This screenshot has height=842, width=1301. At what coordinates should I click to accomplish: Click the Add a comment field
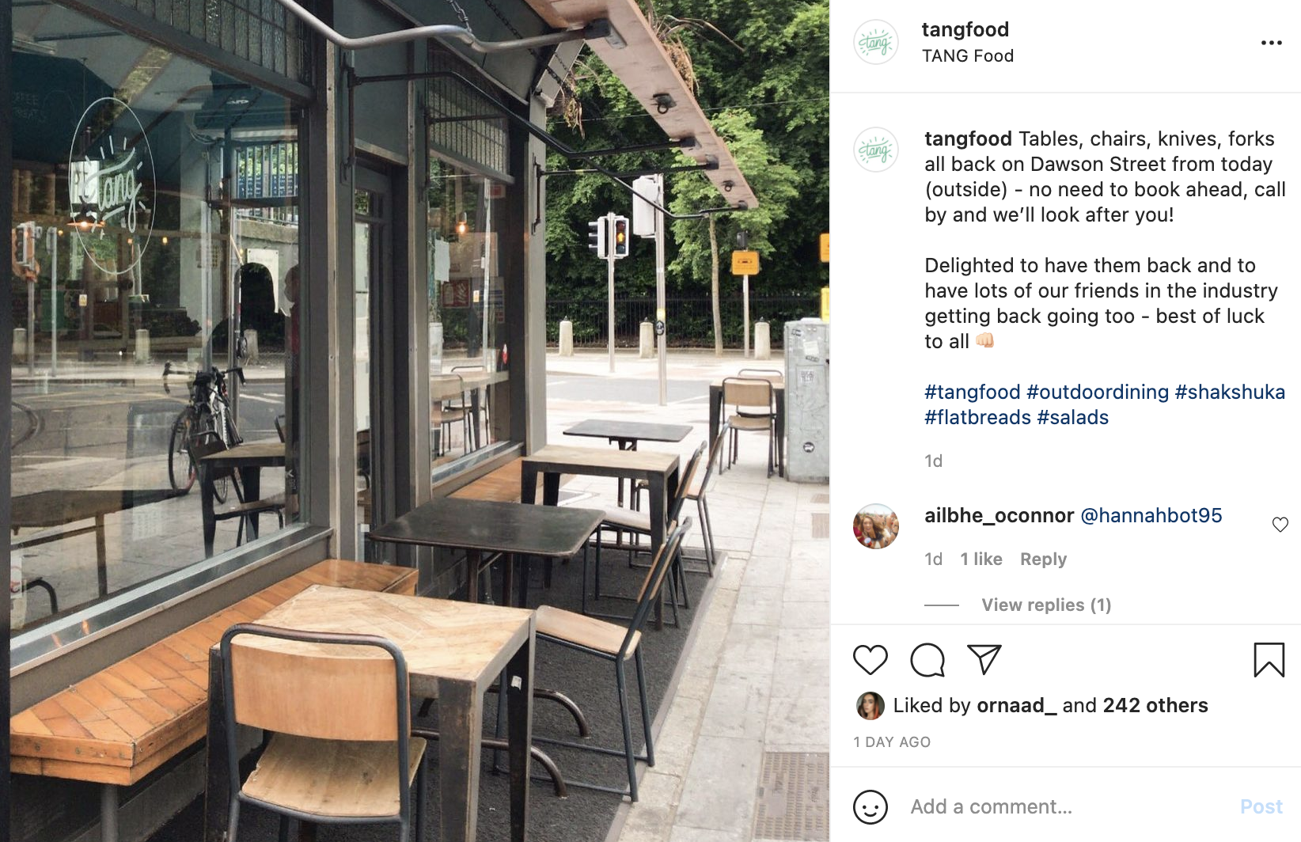(x=1068, y=807)
